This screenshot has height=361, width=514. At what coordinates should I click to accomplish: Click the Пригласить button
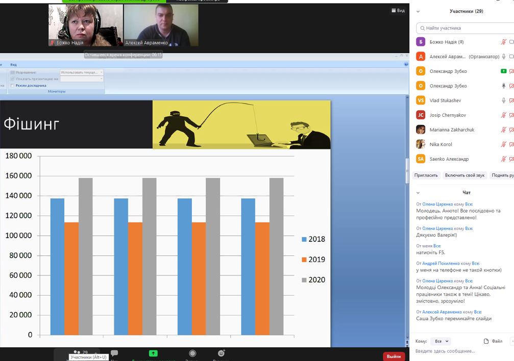pos(426,175)
